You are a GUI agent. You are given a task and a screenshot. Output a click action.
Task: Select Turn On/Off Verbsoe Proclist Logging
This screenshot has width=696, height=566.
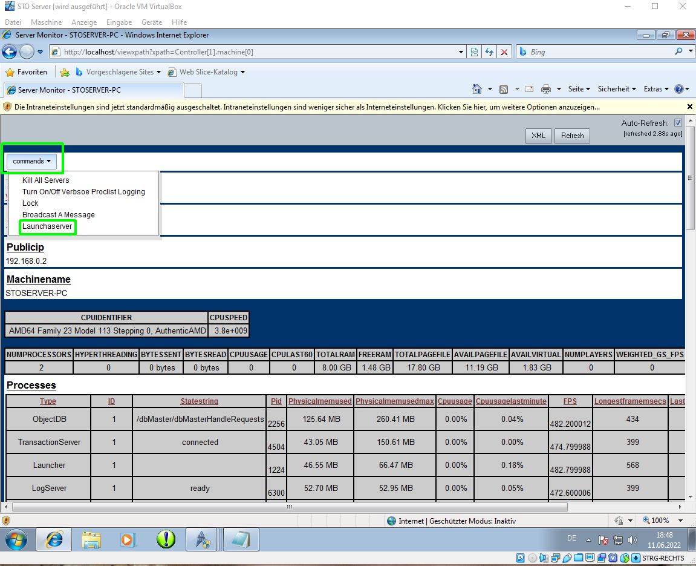83,191
